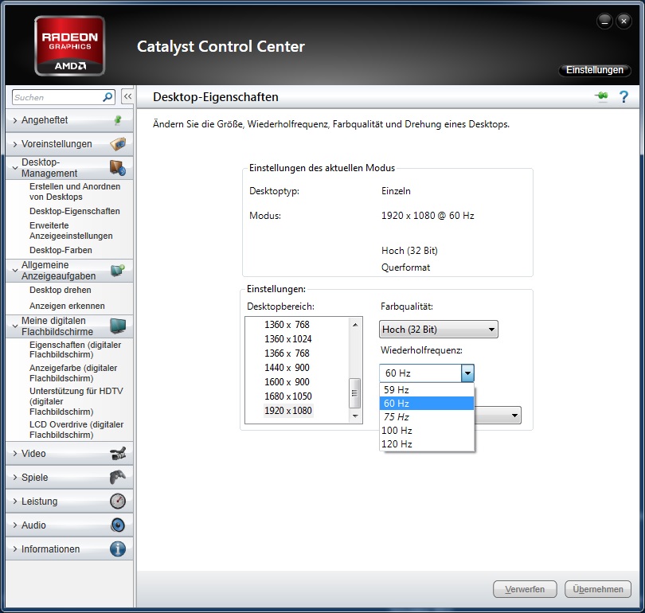Select resolution 1366 x 768
Image resolution: width=645 pixels, height=613 pixels.
click(287, 353)
